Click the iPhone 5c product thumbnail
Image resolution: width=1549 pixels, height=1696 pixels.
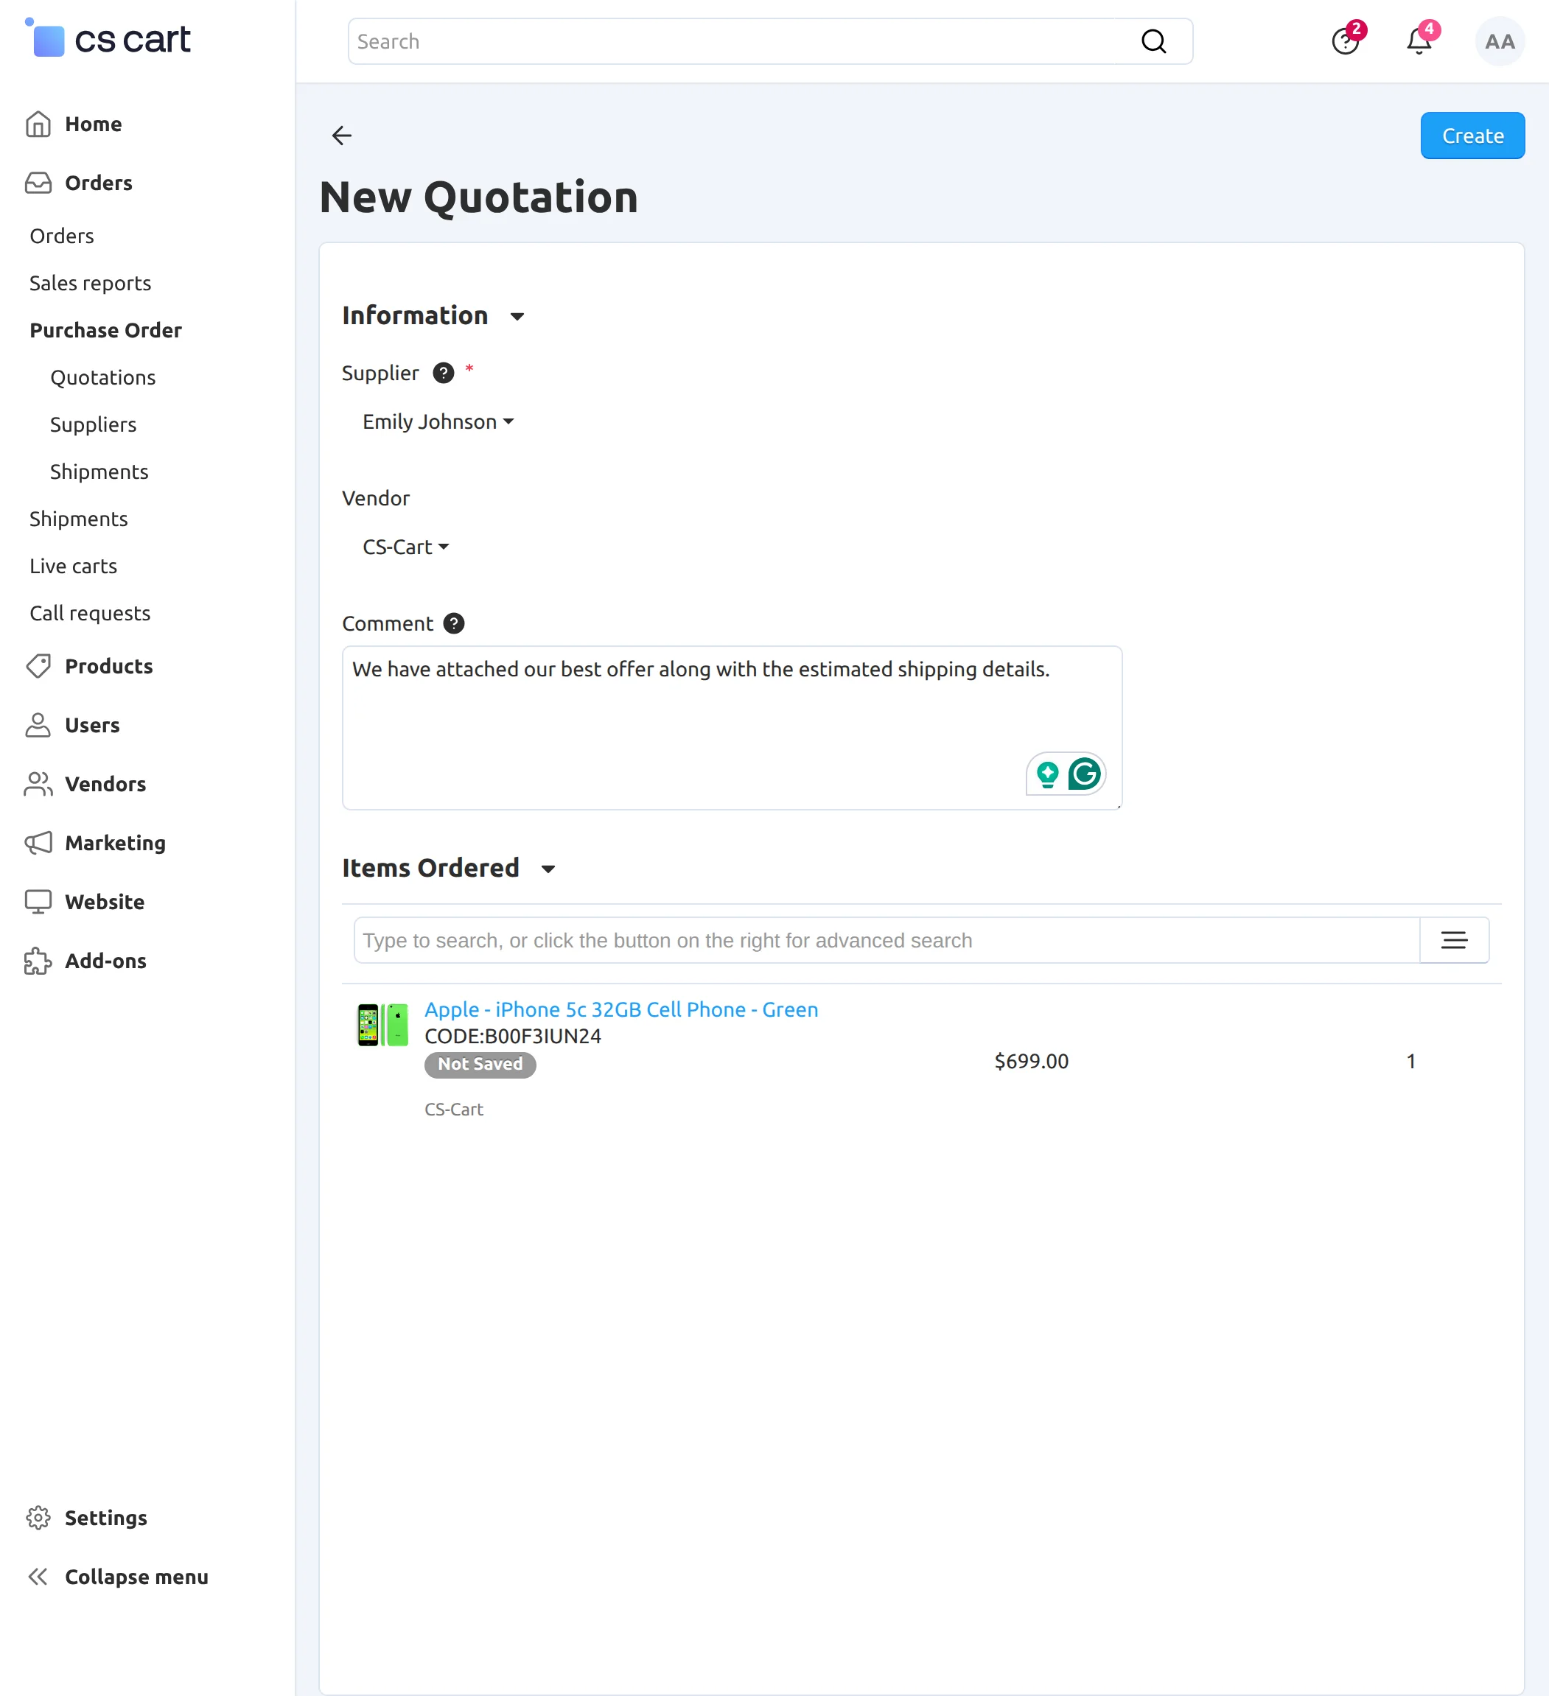pyautogui.click(x=382, y=1025)
